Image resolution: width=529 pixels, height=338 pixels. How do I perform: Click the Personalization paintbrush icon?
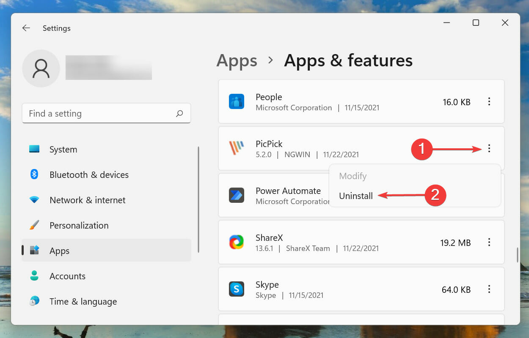click(x=34, y=225)
